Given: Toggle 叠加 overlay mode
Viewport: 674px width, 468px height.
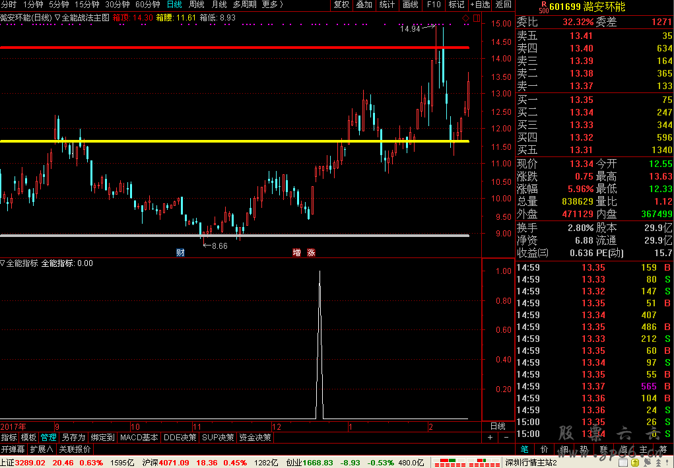Looking at the screenshot, I should [364, 5].
